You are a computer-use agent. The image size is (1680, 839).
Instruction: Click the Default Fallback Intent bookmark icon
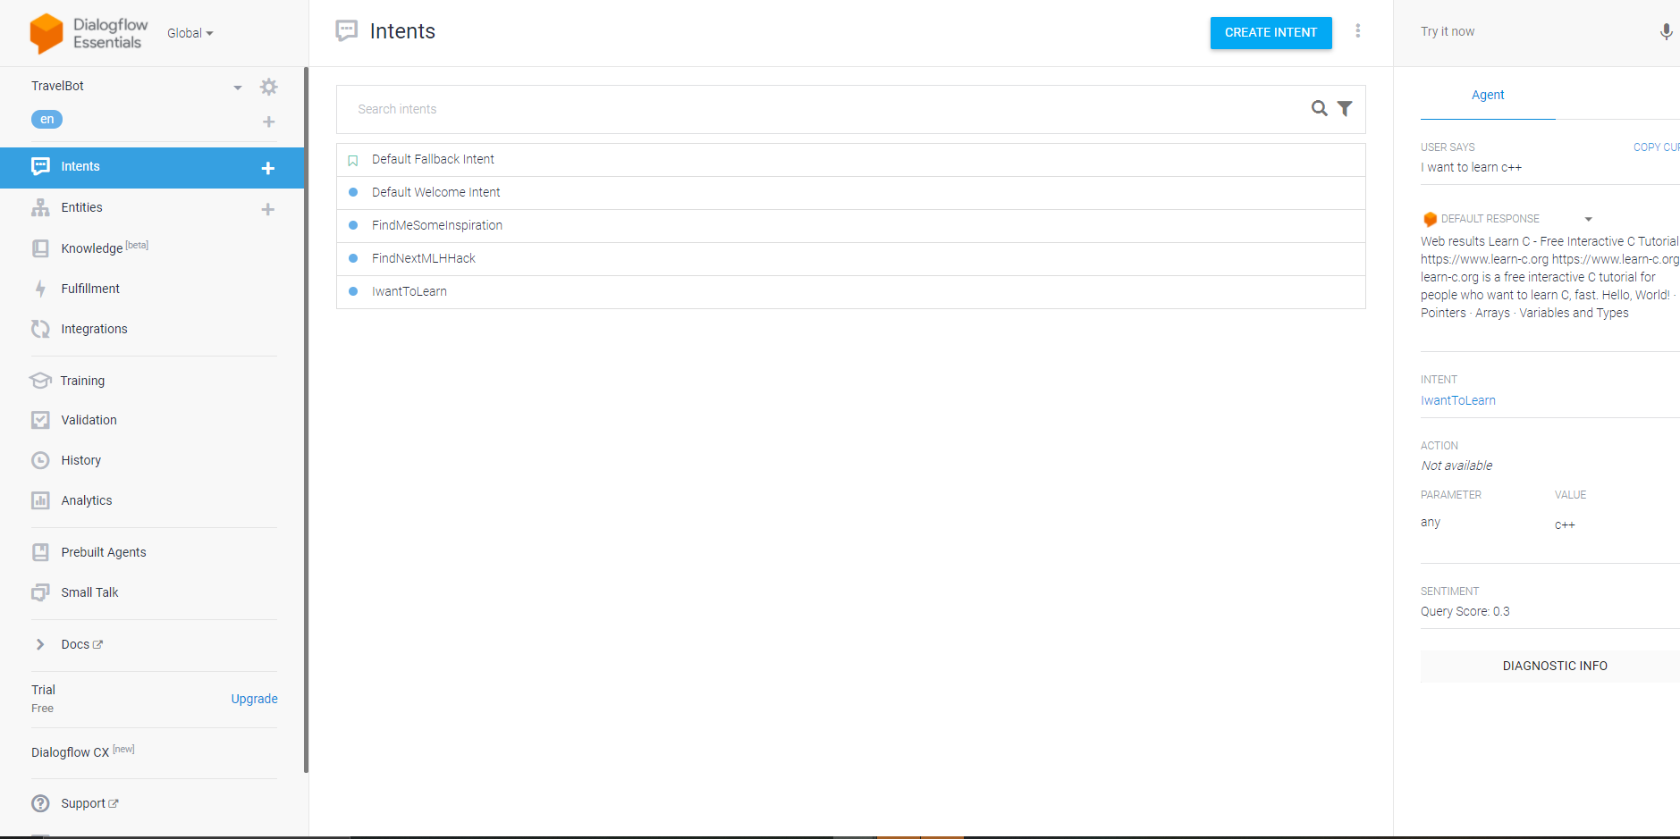[352, 161]
